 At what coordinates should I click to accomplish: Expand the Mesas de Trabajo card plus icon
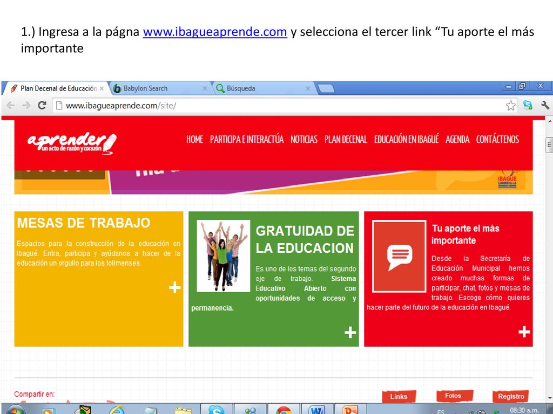point(174,288)
